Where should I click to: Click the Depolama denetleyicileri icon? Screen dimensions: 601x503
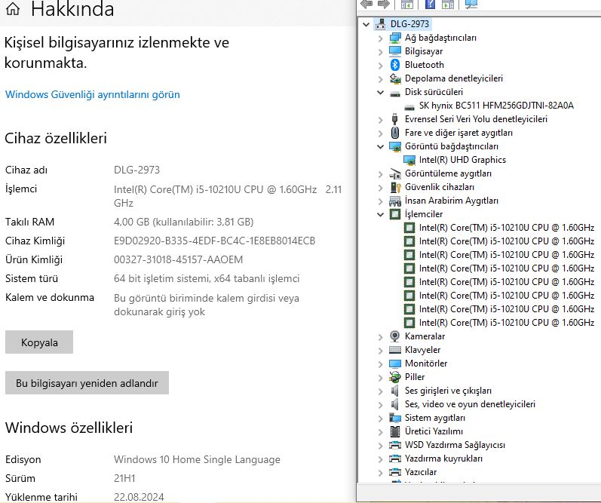click(x=395, y=78)
